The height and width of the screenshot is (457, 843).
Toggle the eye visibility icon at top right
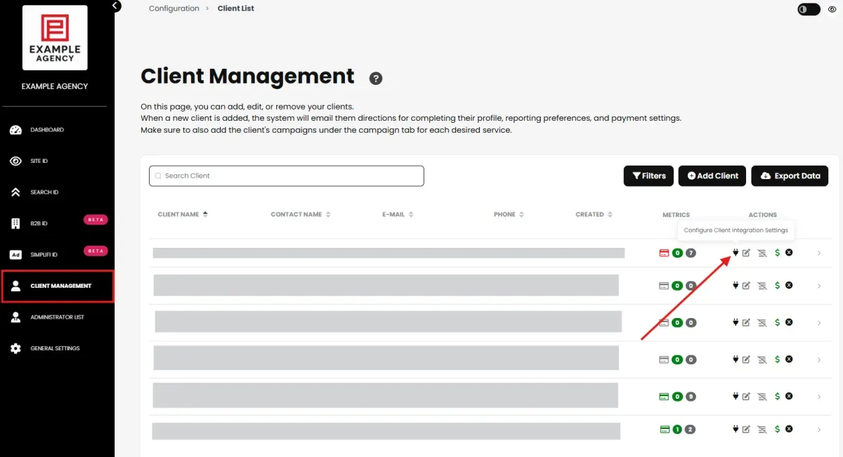tap(832, 9)
